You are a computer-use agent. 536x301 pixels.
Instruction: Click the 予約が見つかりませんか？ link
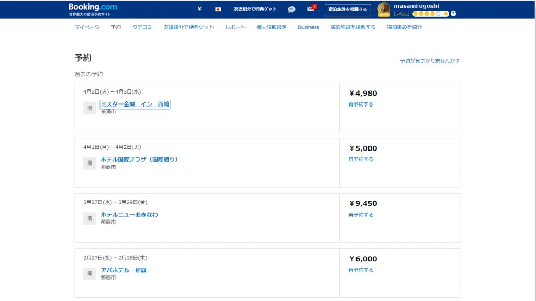430,61
